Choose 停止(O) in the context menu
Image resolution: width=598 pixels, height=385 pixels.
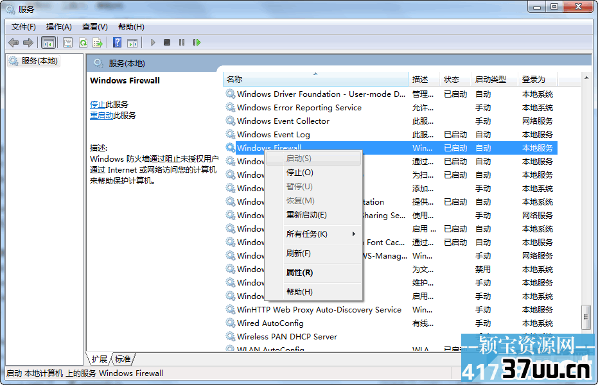pos(313,173)
